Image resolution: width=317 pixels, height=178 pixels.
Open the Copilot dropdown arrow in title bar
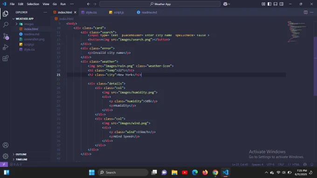[229, 4]
